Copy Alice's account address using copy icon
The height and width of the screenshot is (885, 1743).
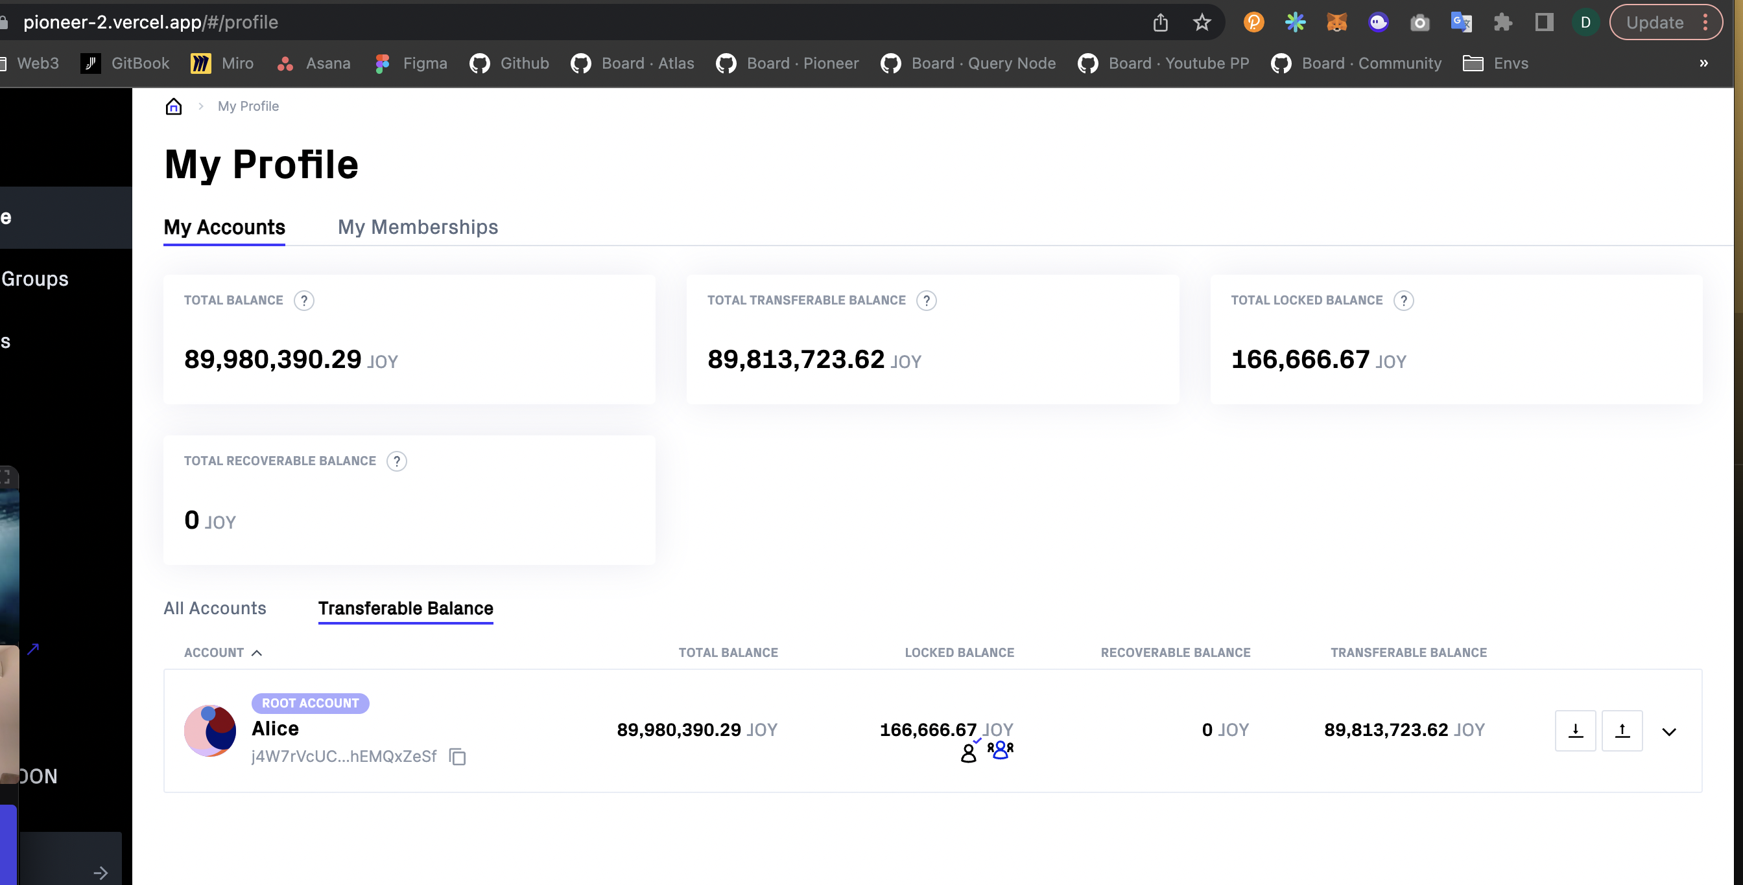[x=457, y=757]
